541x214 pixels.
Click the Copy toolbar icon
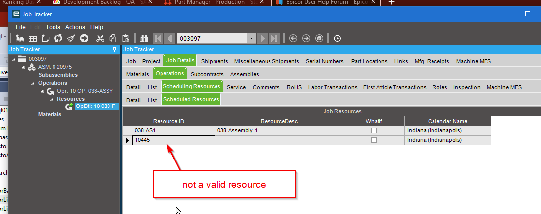click(x=113, y=38)
